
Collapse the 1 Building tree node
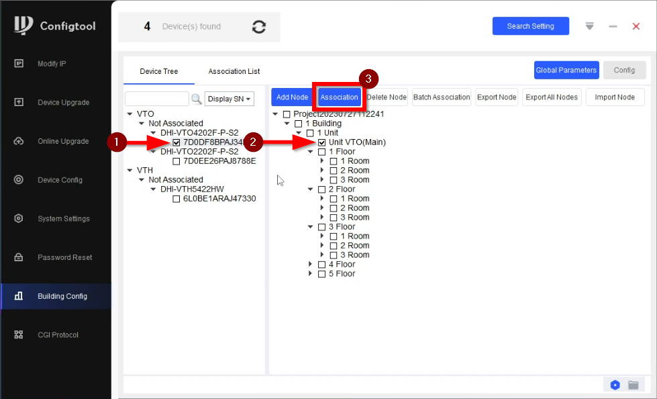coord(288,124)
